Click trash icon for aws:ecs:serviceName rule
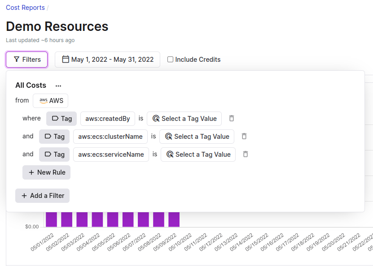 tap(246, 154)
